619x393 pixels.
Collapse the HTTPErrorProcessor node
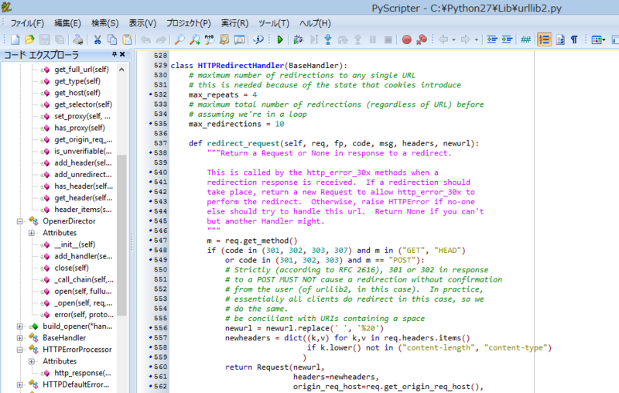point(20,350)
